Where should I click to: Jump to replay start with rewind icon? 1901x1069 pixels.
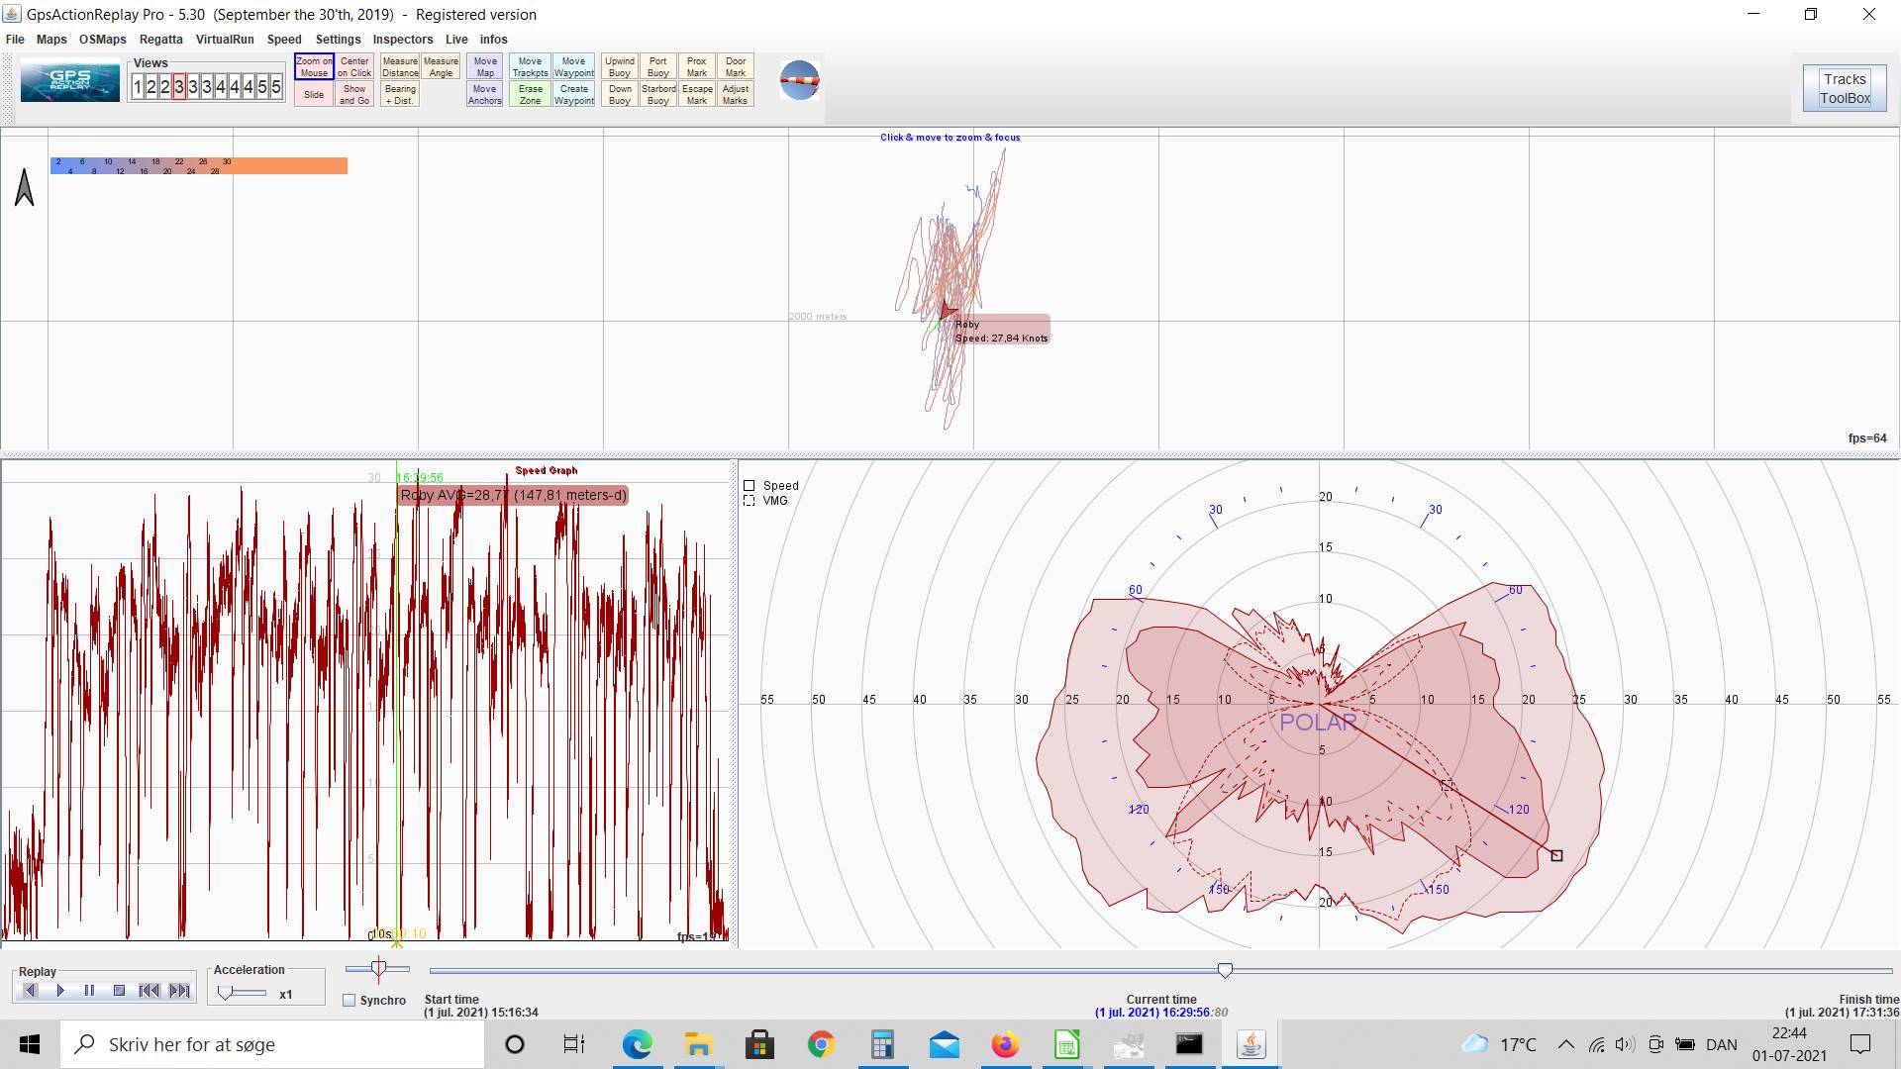click(x=150, y=991)
